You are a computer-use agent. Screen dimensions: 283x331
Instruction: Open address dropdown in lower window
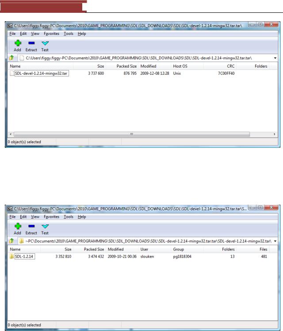[x=275, y=241]
